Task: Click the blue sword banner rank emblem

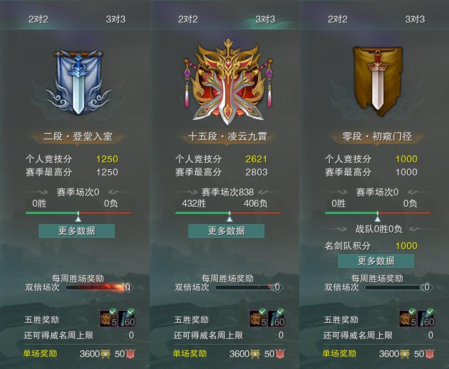Action: click(x=78, y=82)
